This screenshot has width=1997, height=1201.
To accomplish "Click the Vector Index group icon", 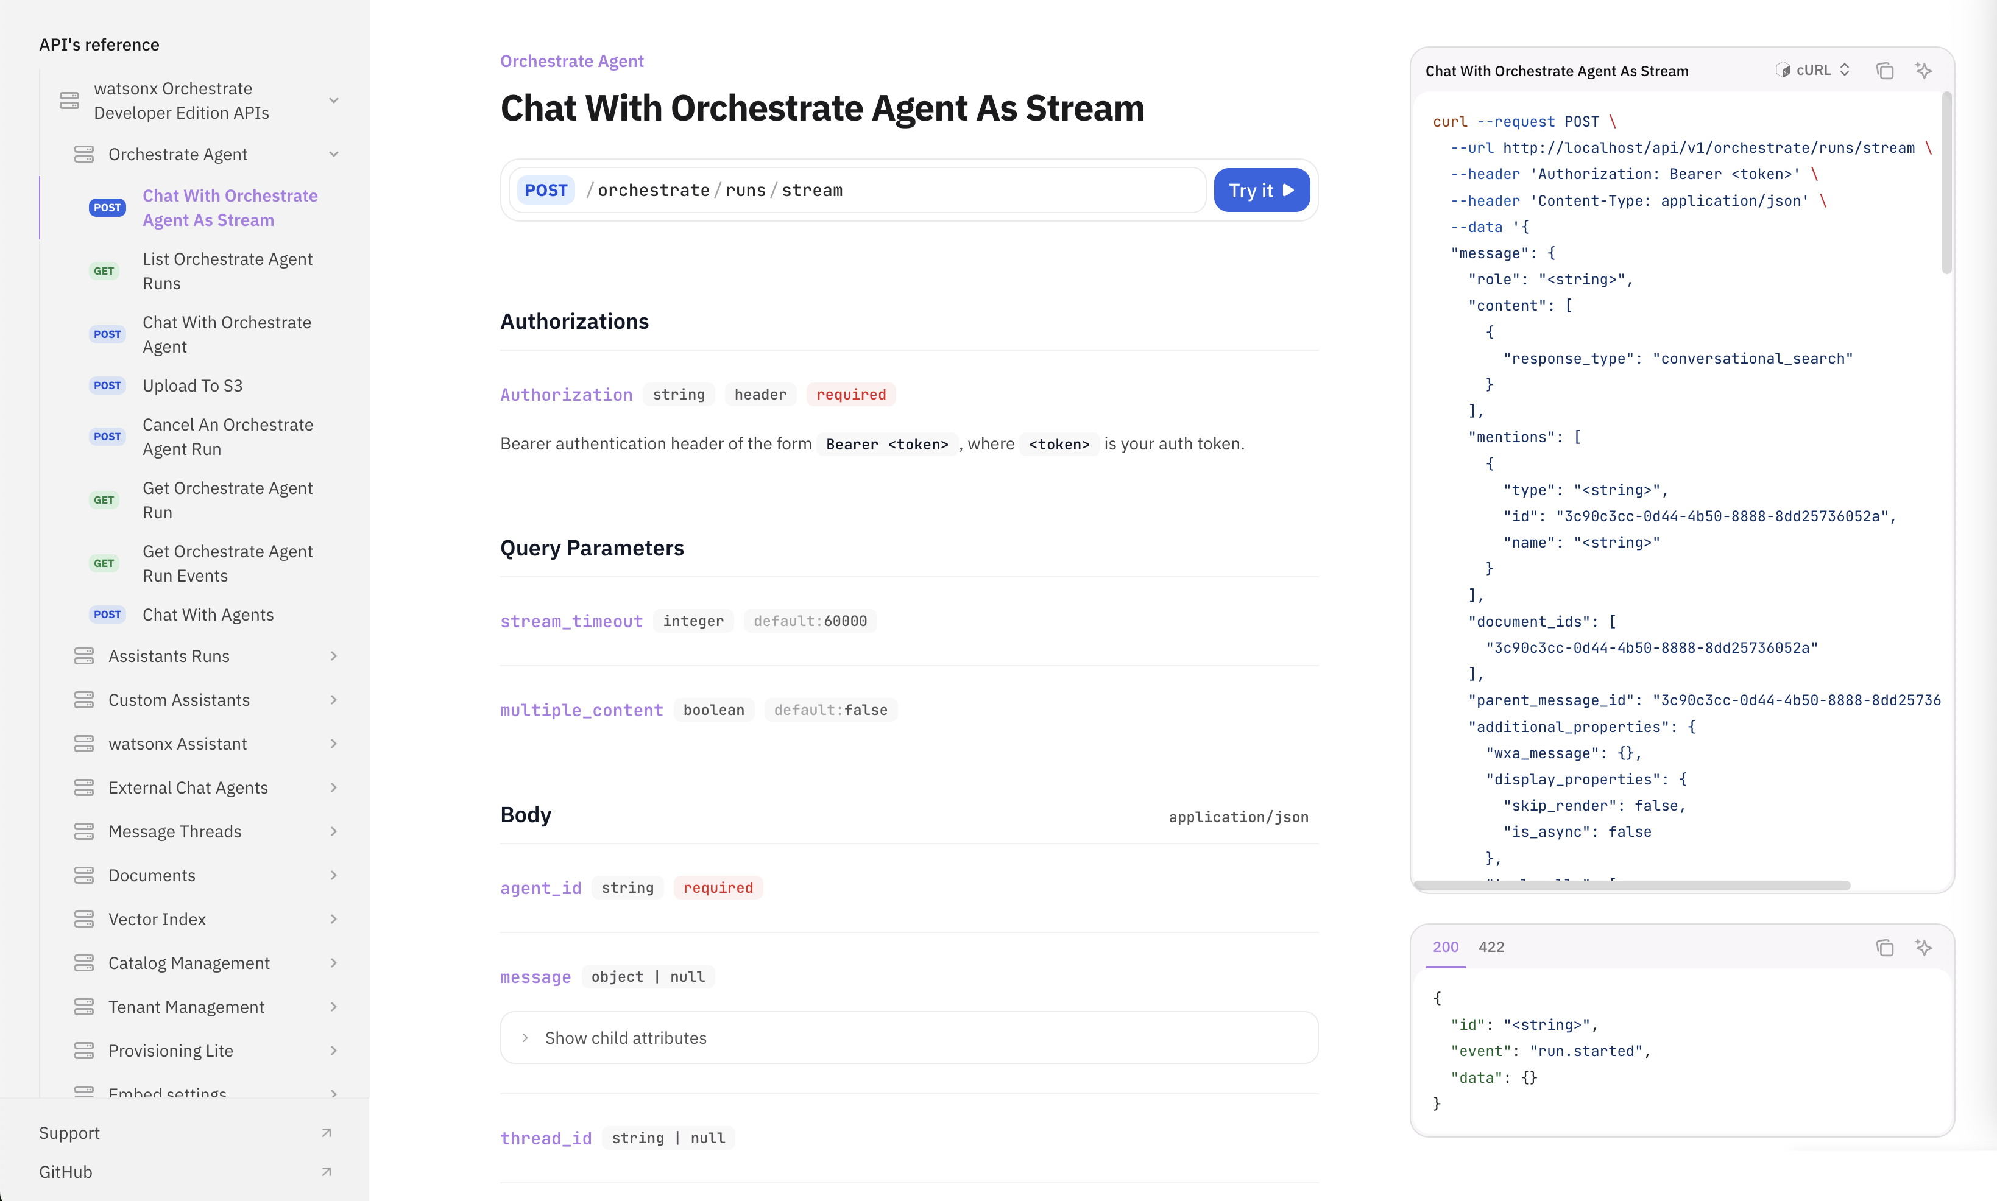I will pyautogui.click(x=84, y=920).
